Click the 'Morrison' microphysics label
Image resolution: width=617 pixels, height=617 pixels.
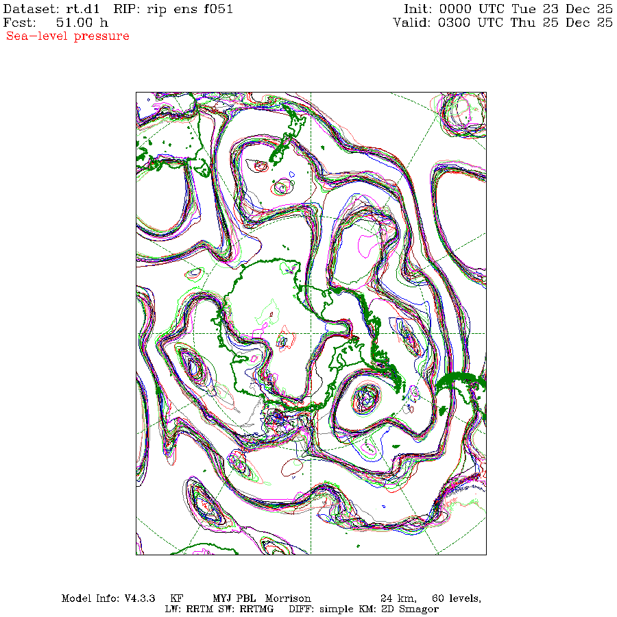click(x=288, y=598)
